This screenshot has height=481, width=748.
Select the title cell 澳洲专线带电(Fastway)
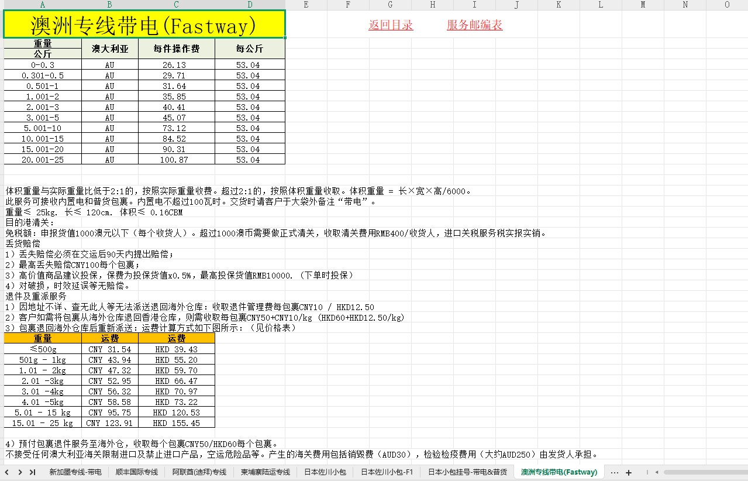[144, 25]
